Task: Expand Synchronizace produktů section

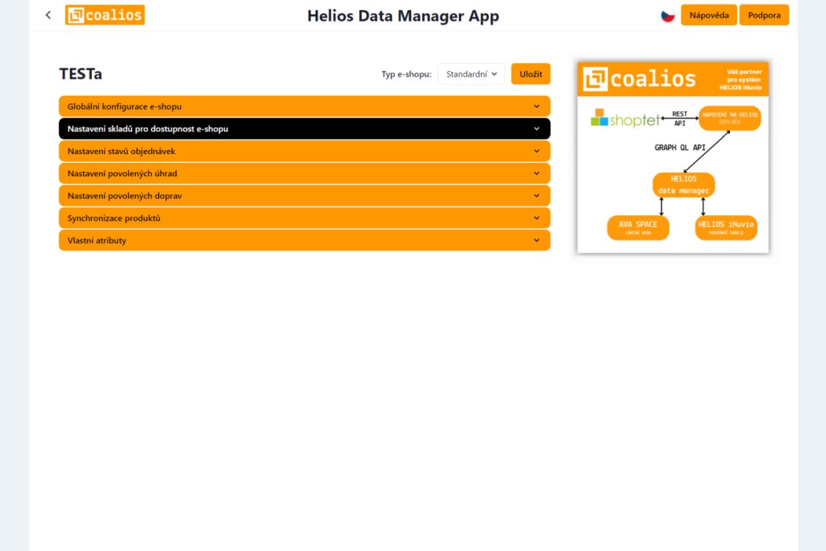Action: [305, 218]
